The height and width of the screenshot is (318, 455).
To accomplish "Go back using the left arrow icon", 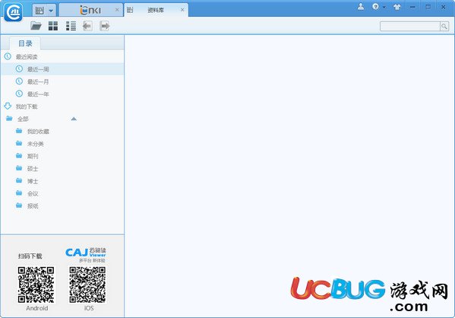I will [87, 26].
